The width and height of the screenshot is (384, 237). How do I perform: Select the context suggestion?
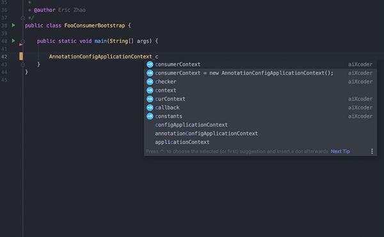(x=260, y=90)
